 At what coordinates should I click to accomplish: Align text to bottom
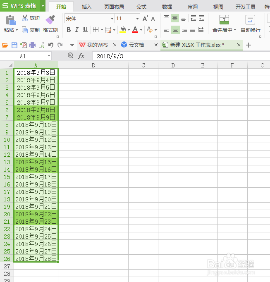[183, 18]
